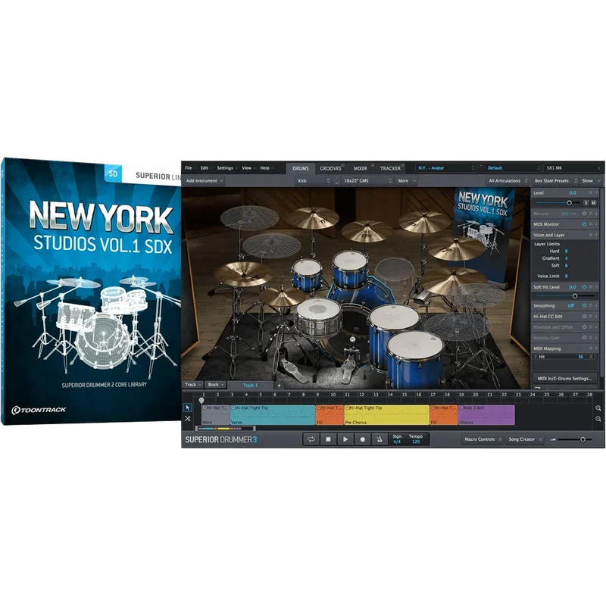
Task: Mute the kick with M button
Action: tap(594, 203)
